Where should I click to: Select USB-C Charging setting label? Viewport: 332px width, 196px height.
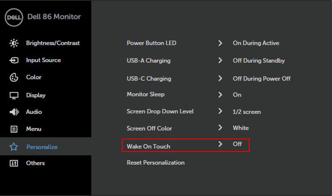(x=149, y=78)
